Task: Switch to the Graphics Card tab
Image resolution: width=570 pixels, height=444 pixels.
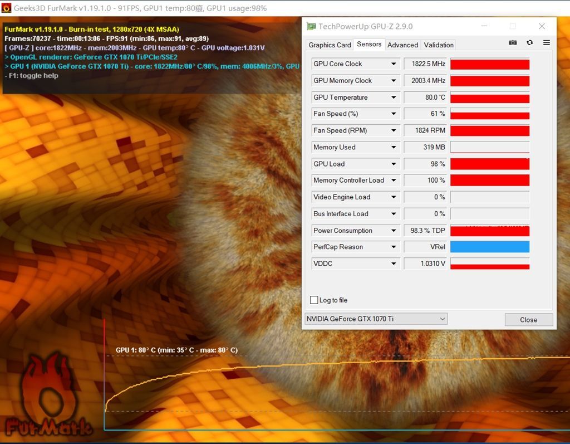Action: coord(330,45)
